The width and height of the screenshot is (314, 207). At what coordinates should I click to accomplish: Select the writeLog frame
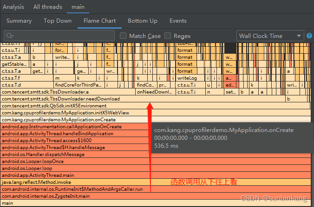point(190,78)
